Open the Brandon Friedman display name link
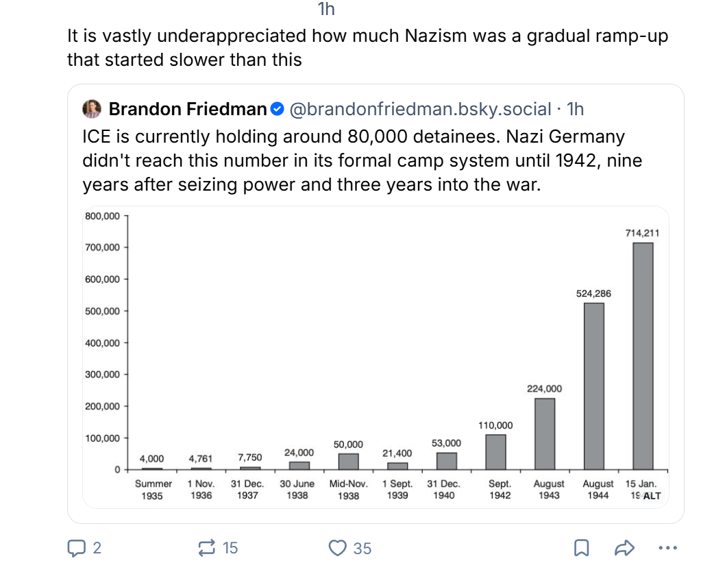The width and height of the screenshot is (701, 574). pyautogui.click(x=187, y=109)
